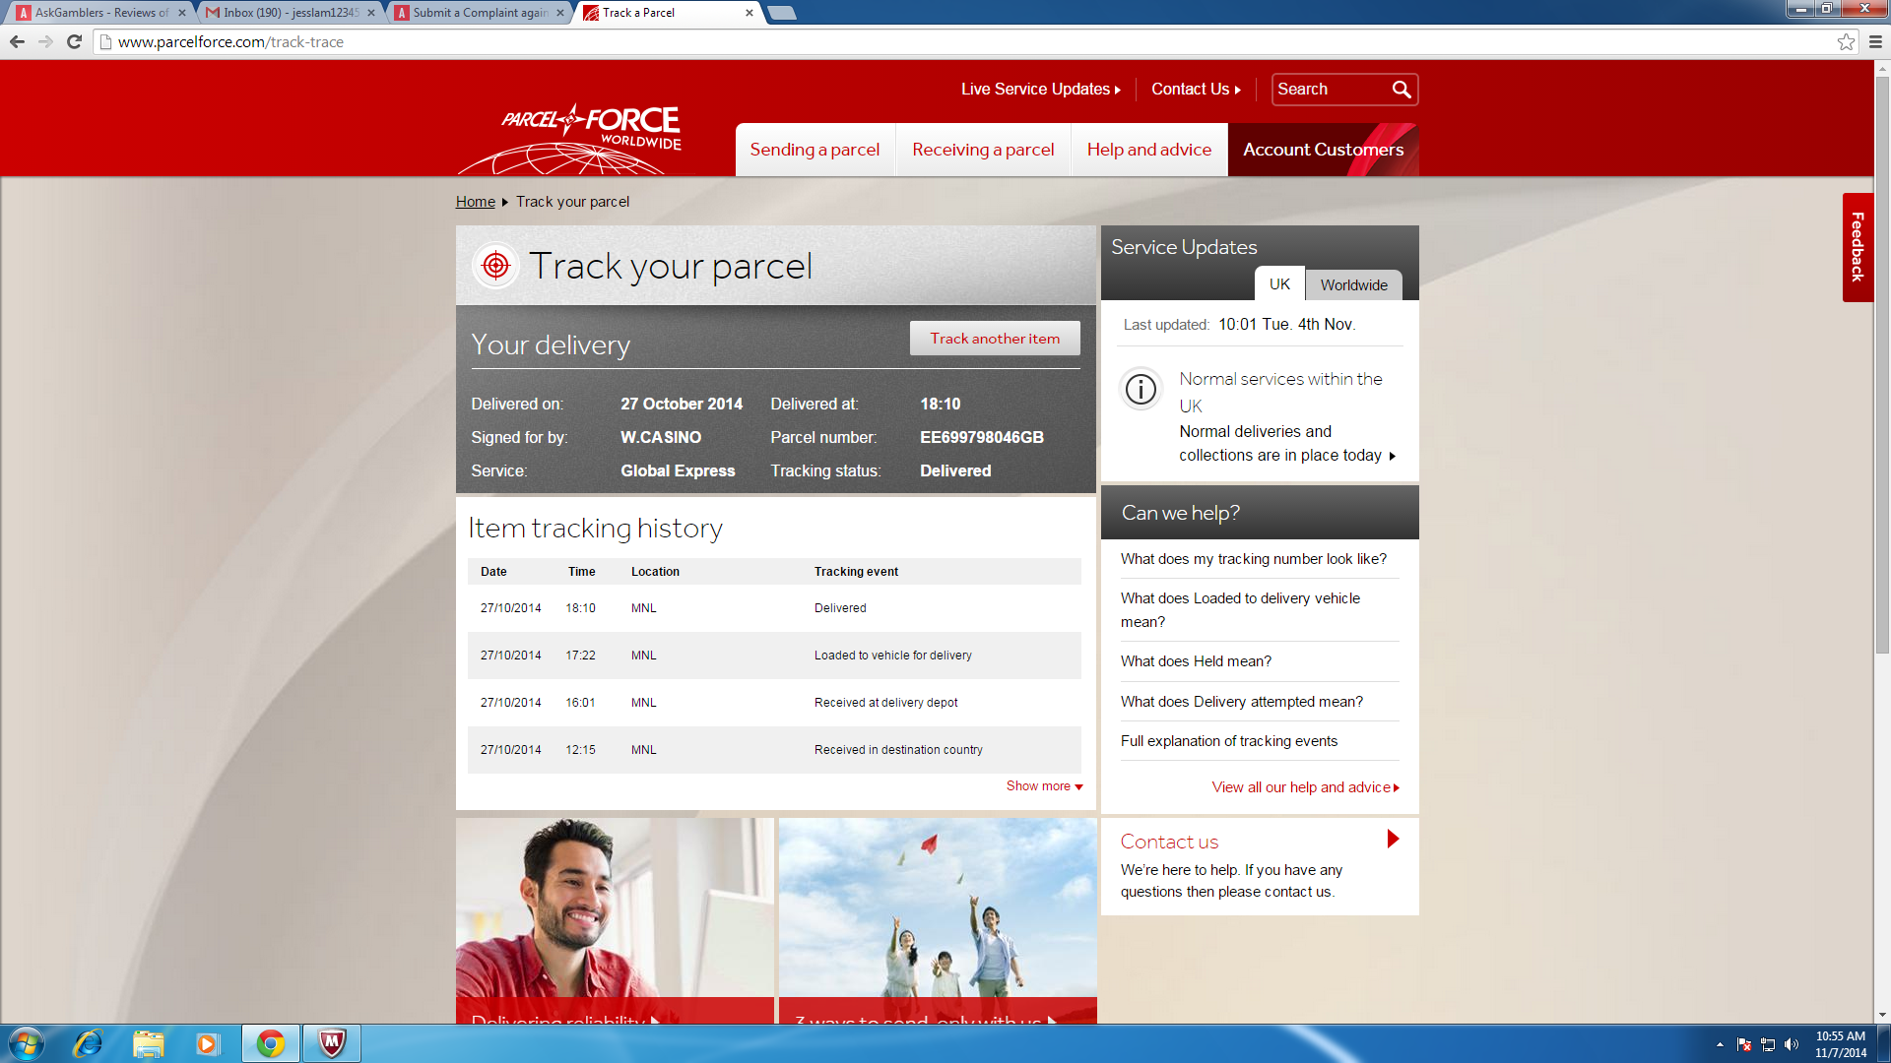Open the Receiving a parcel menu
The height and width of the screenshot is (1063, 1891).
click(983, 150)
